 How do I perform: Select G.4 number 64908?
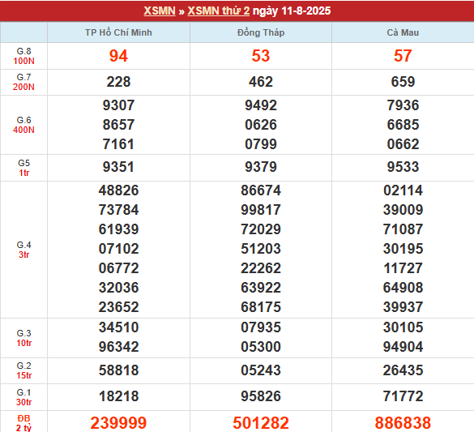[403, 288]
